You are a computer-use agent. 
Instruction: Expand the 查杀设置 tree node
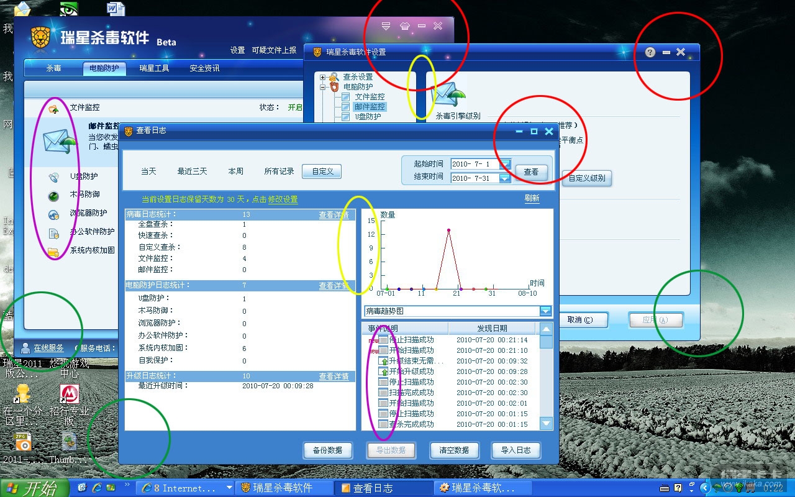point(323,78)
